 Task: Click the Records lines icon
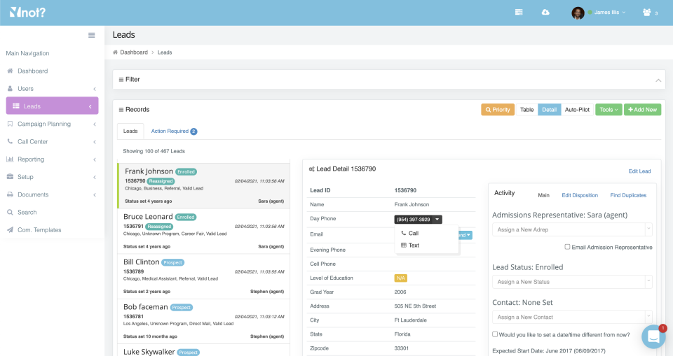pyautogui.click(x=121, y=110)
